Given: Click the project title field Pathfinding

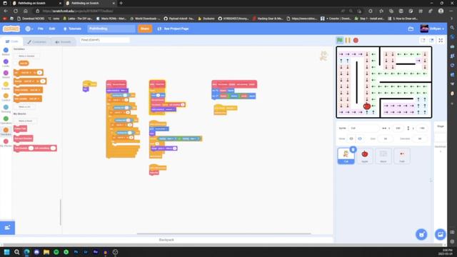Looking at the screenshot, I should (111, 29).
